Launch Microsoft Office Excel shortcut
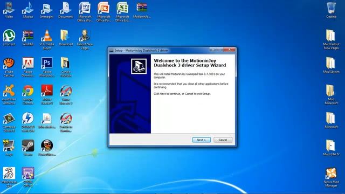The image size is (345, 194). [x=122, y=12]
